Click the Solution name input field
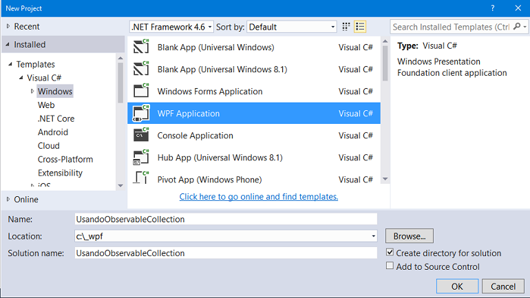The width and height of the screenshot is (530, 298). click(226, 253)
